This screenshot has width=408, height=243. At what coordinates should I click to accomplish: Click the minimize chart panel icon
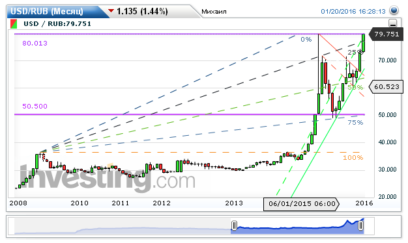pos(392,23)
